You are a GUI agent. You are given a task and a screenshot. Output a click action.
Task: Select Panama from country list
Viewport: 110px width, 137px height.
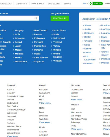[x=38, y=34]
